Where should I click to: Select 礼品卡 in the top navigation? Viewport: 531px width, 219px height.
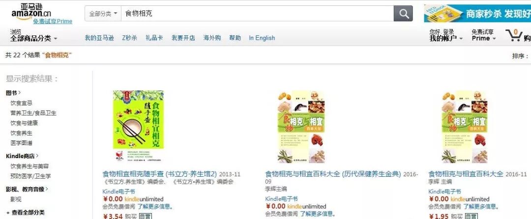(x=154, y=38)
